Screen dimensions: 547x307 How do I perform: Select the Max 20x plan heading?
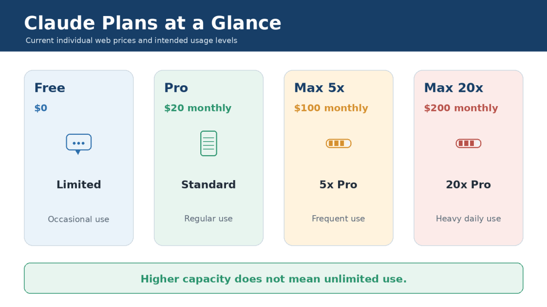454,88
